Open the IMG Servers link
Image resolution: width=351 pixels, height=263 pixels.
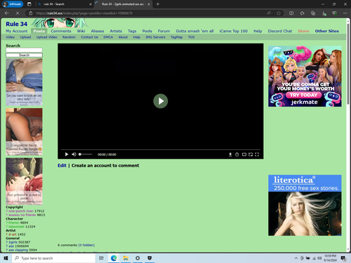coord(155,37)
